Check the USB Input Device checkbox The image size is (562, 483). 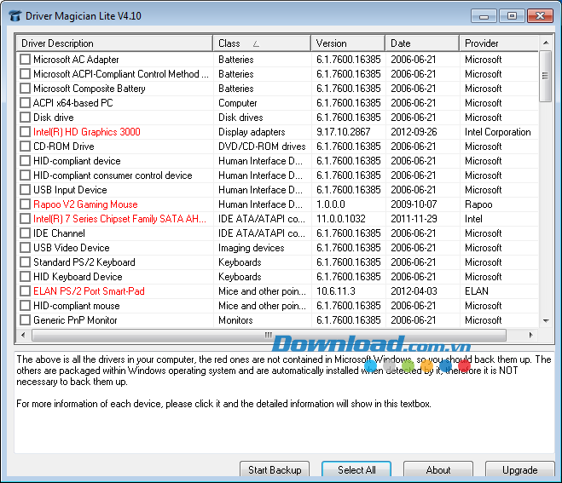pyautogui.click(x=25, y=189)
